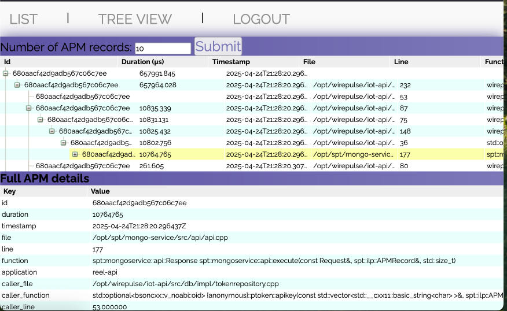The image size is (507, 311).
Task: Click the Value column header in details
Action: coord(295,191)
